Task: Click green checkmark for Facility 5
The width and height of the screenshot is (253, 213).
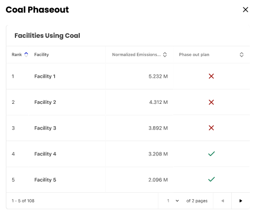Action: 212,179
